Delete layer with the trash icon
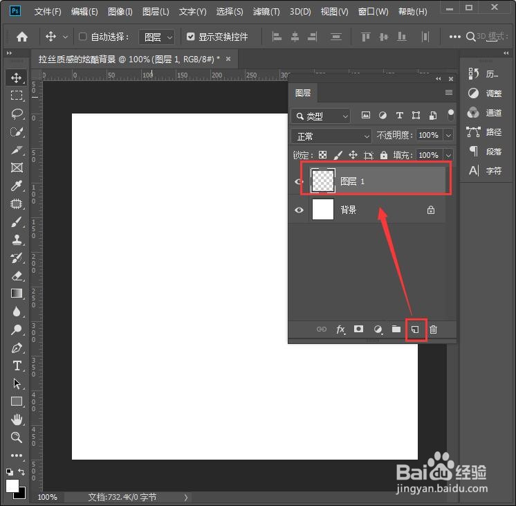This screenshot has height=506, width=516. pyautogui.click(x=434, y=329)
